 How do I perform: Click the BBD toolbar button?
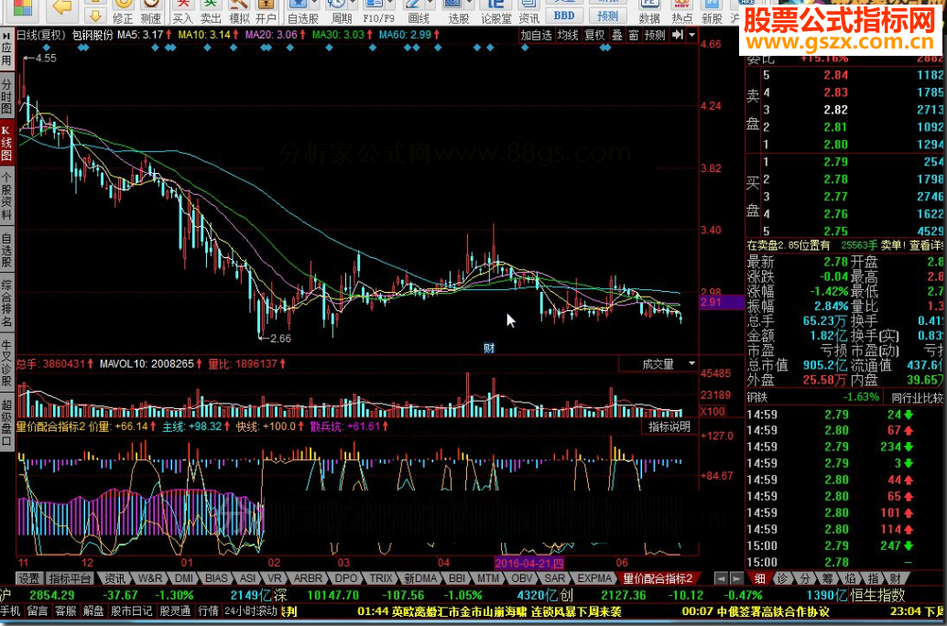pos(564,15)
